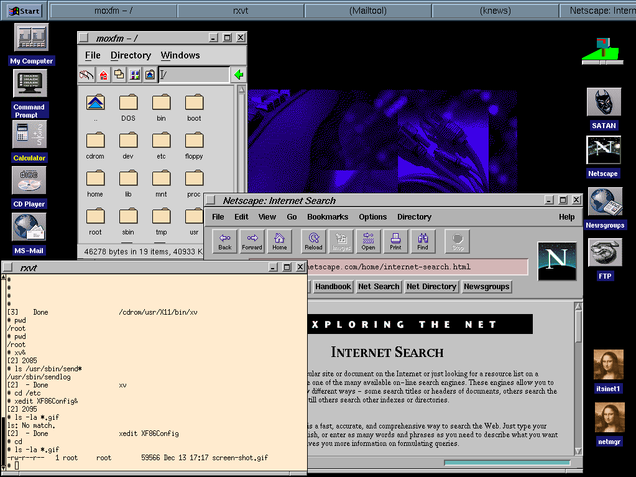
Task: Click the Start button on the taskbar
Action: (25, 11)
